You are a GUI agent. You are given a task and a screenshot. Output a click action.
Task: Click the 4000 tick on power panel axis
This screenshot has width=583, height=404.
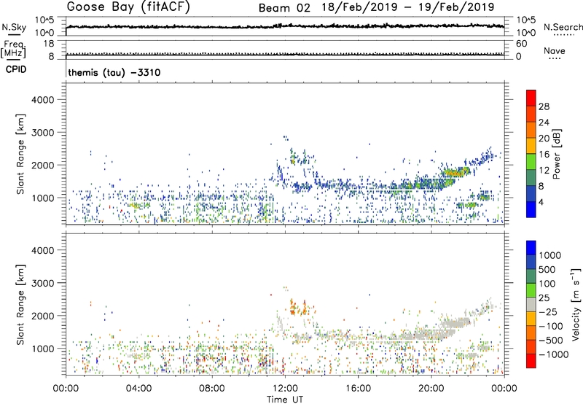click(43, 100)
